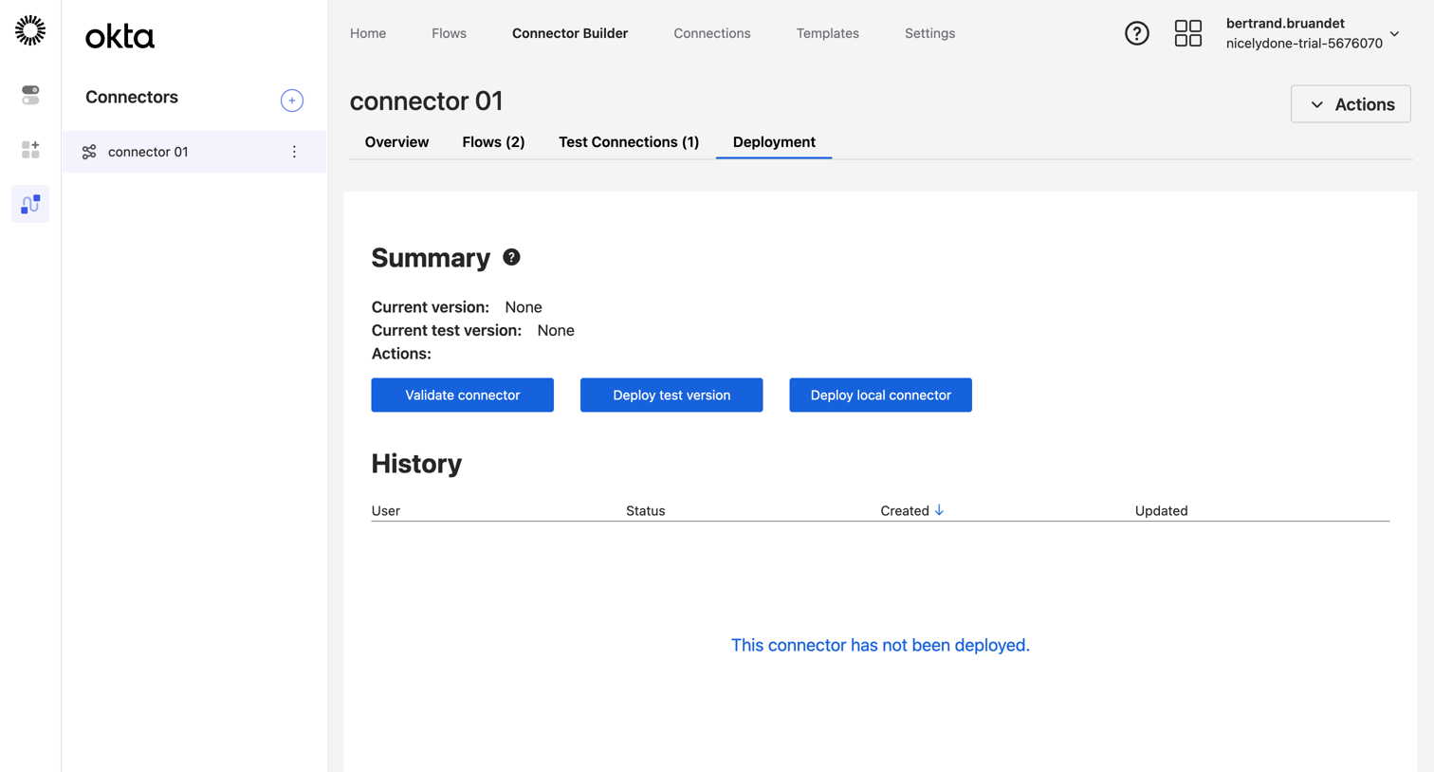Click the nicelydone-trial-5676070 org name

click(x=1304, y=44)
